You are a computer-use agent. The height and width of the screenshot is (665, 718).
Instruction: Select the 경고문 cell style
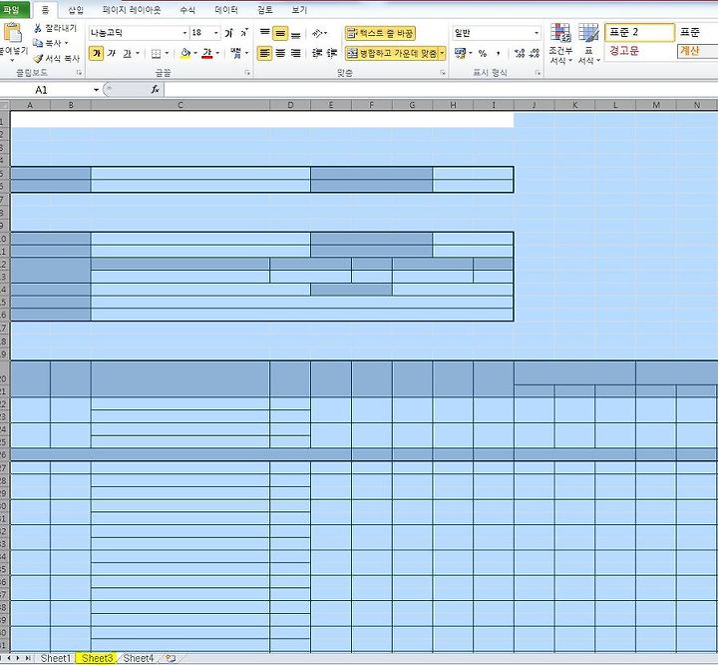click(639, 51)
